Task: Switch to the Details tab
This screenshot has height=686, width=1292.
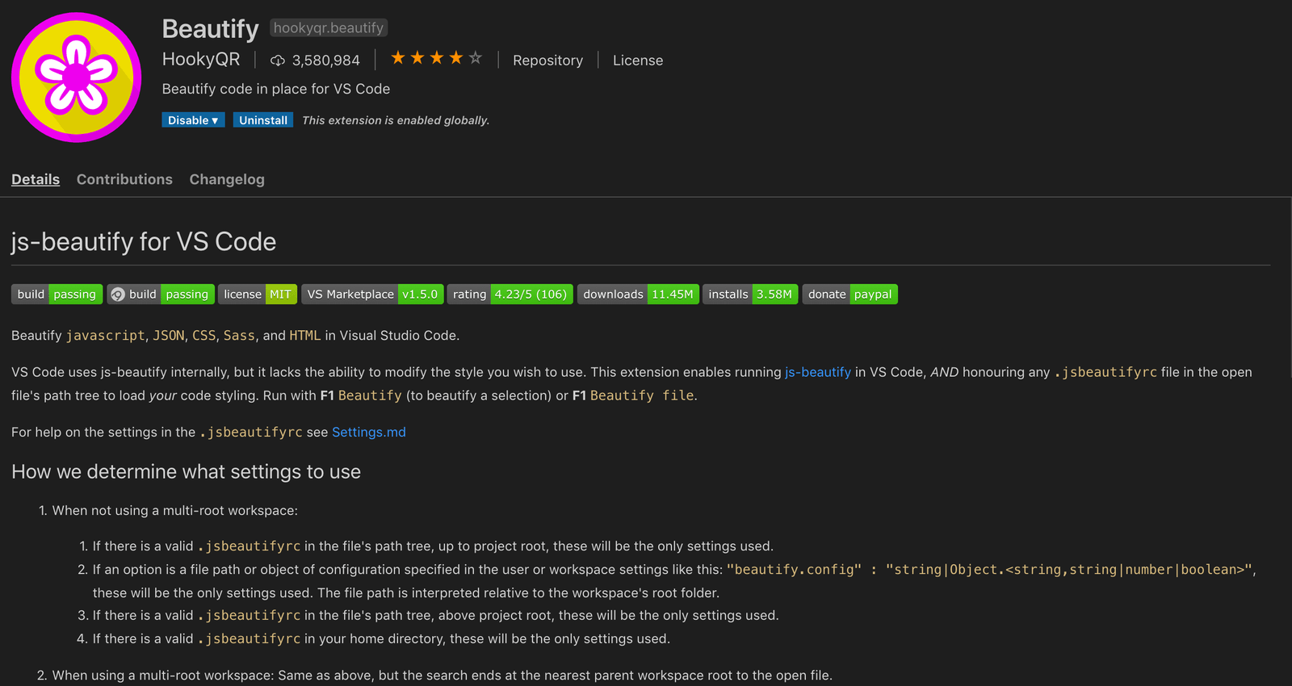Action: [36, 179]
